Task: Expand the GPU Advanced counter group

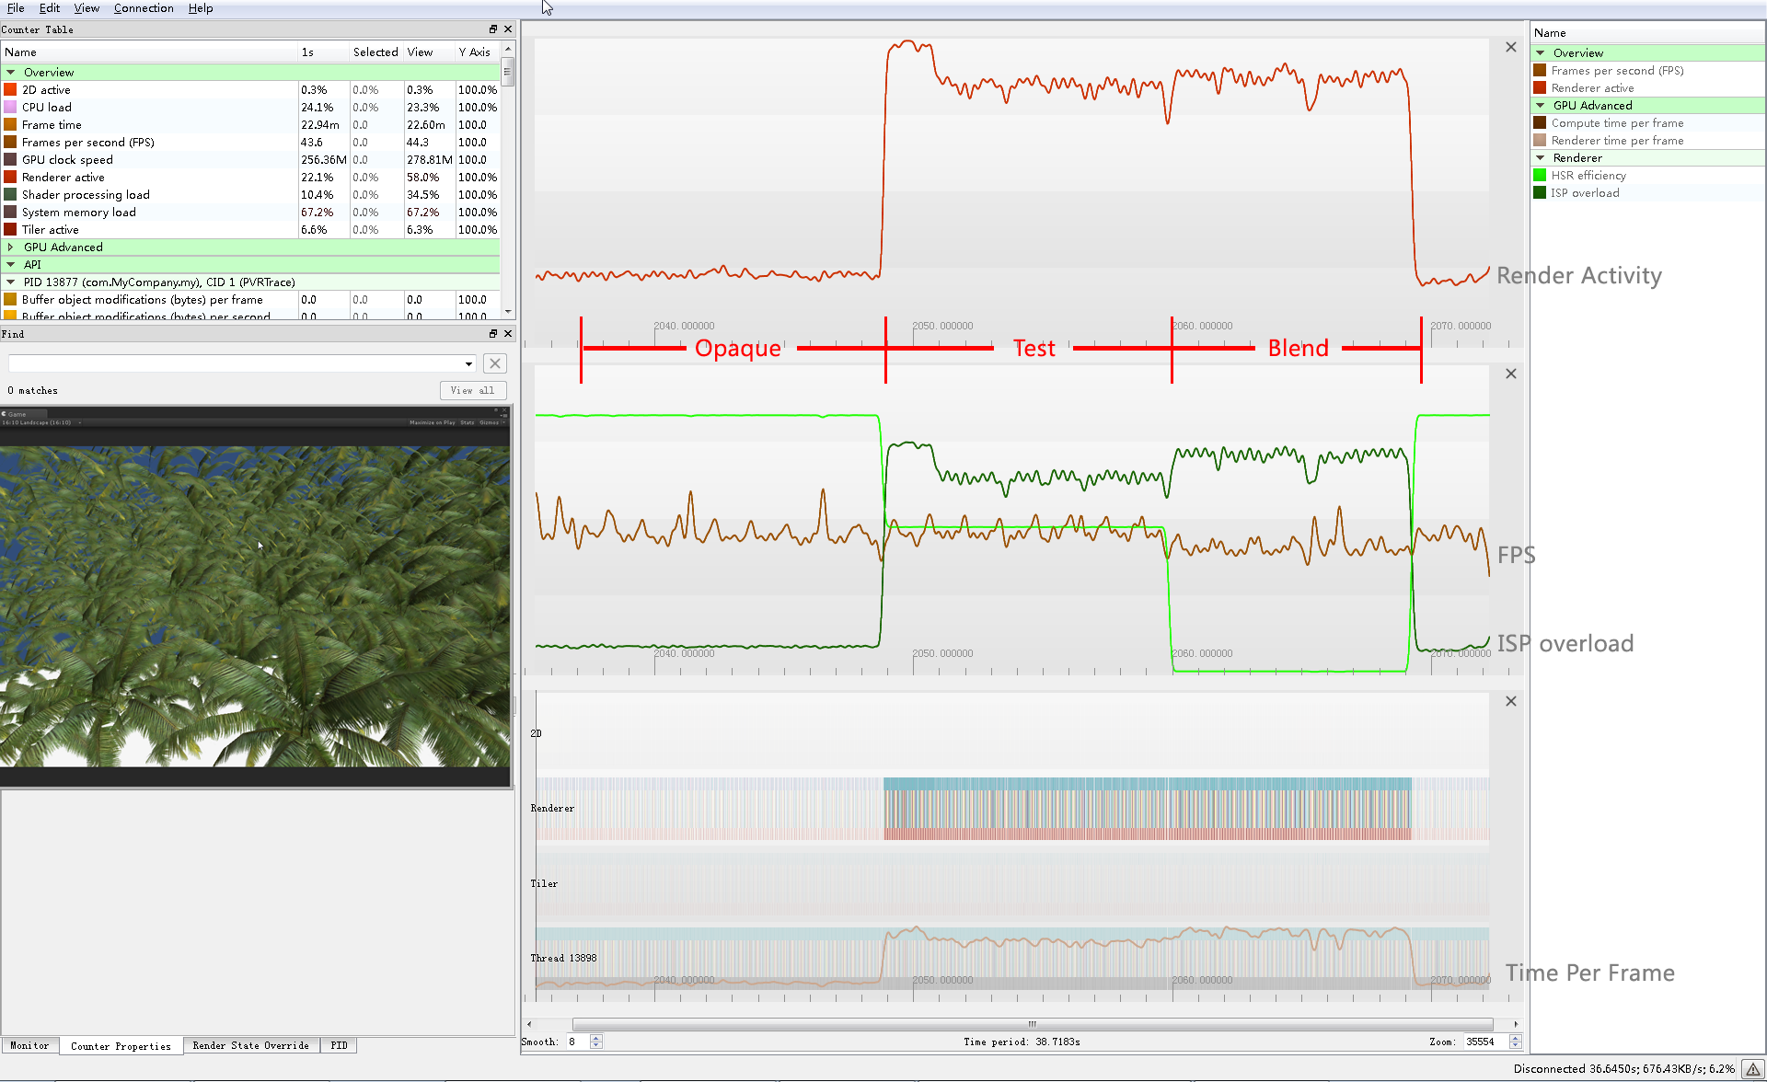Action: (x=11, y=247)
